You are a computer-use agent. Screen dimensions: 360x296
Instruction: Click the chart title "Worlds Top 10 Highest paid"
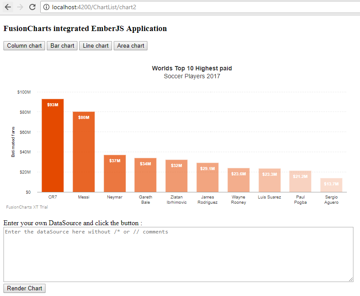[x=192, y=68]
